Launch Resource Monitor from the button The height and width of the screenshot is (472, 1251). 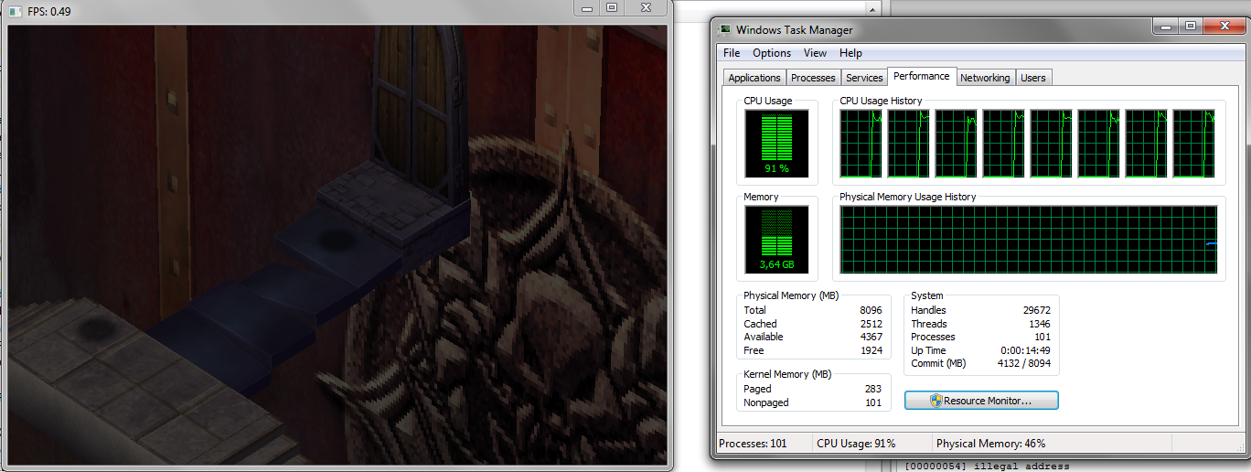(980, 401)
